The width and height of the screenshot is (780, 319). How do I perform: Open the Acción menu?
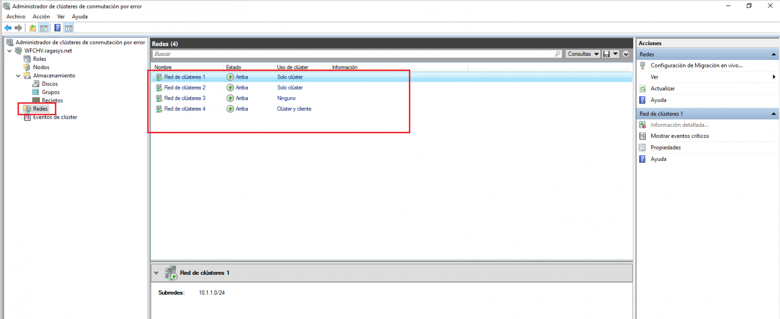tap(41, 16)
